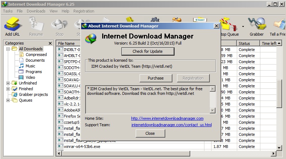The width and height of the screenshot is (286, 159).
Task: Select the INDBLT-0 download row
Action: click(69, 50)
